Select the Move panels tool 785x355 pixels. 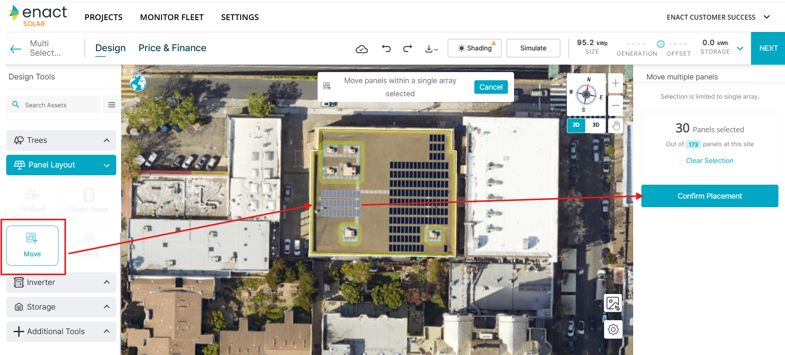(x=32, y=245)
